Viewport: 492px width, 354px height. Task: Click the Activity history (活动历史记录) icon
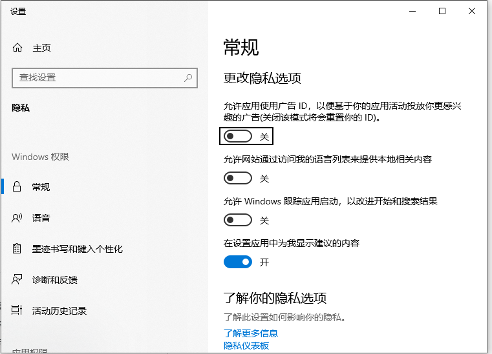click(x=17, y=311)
